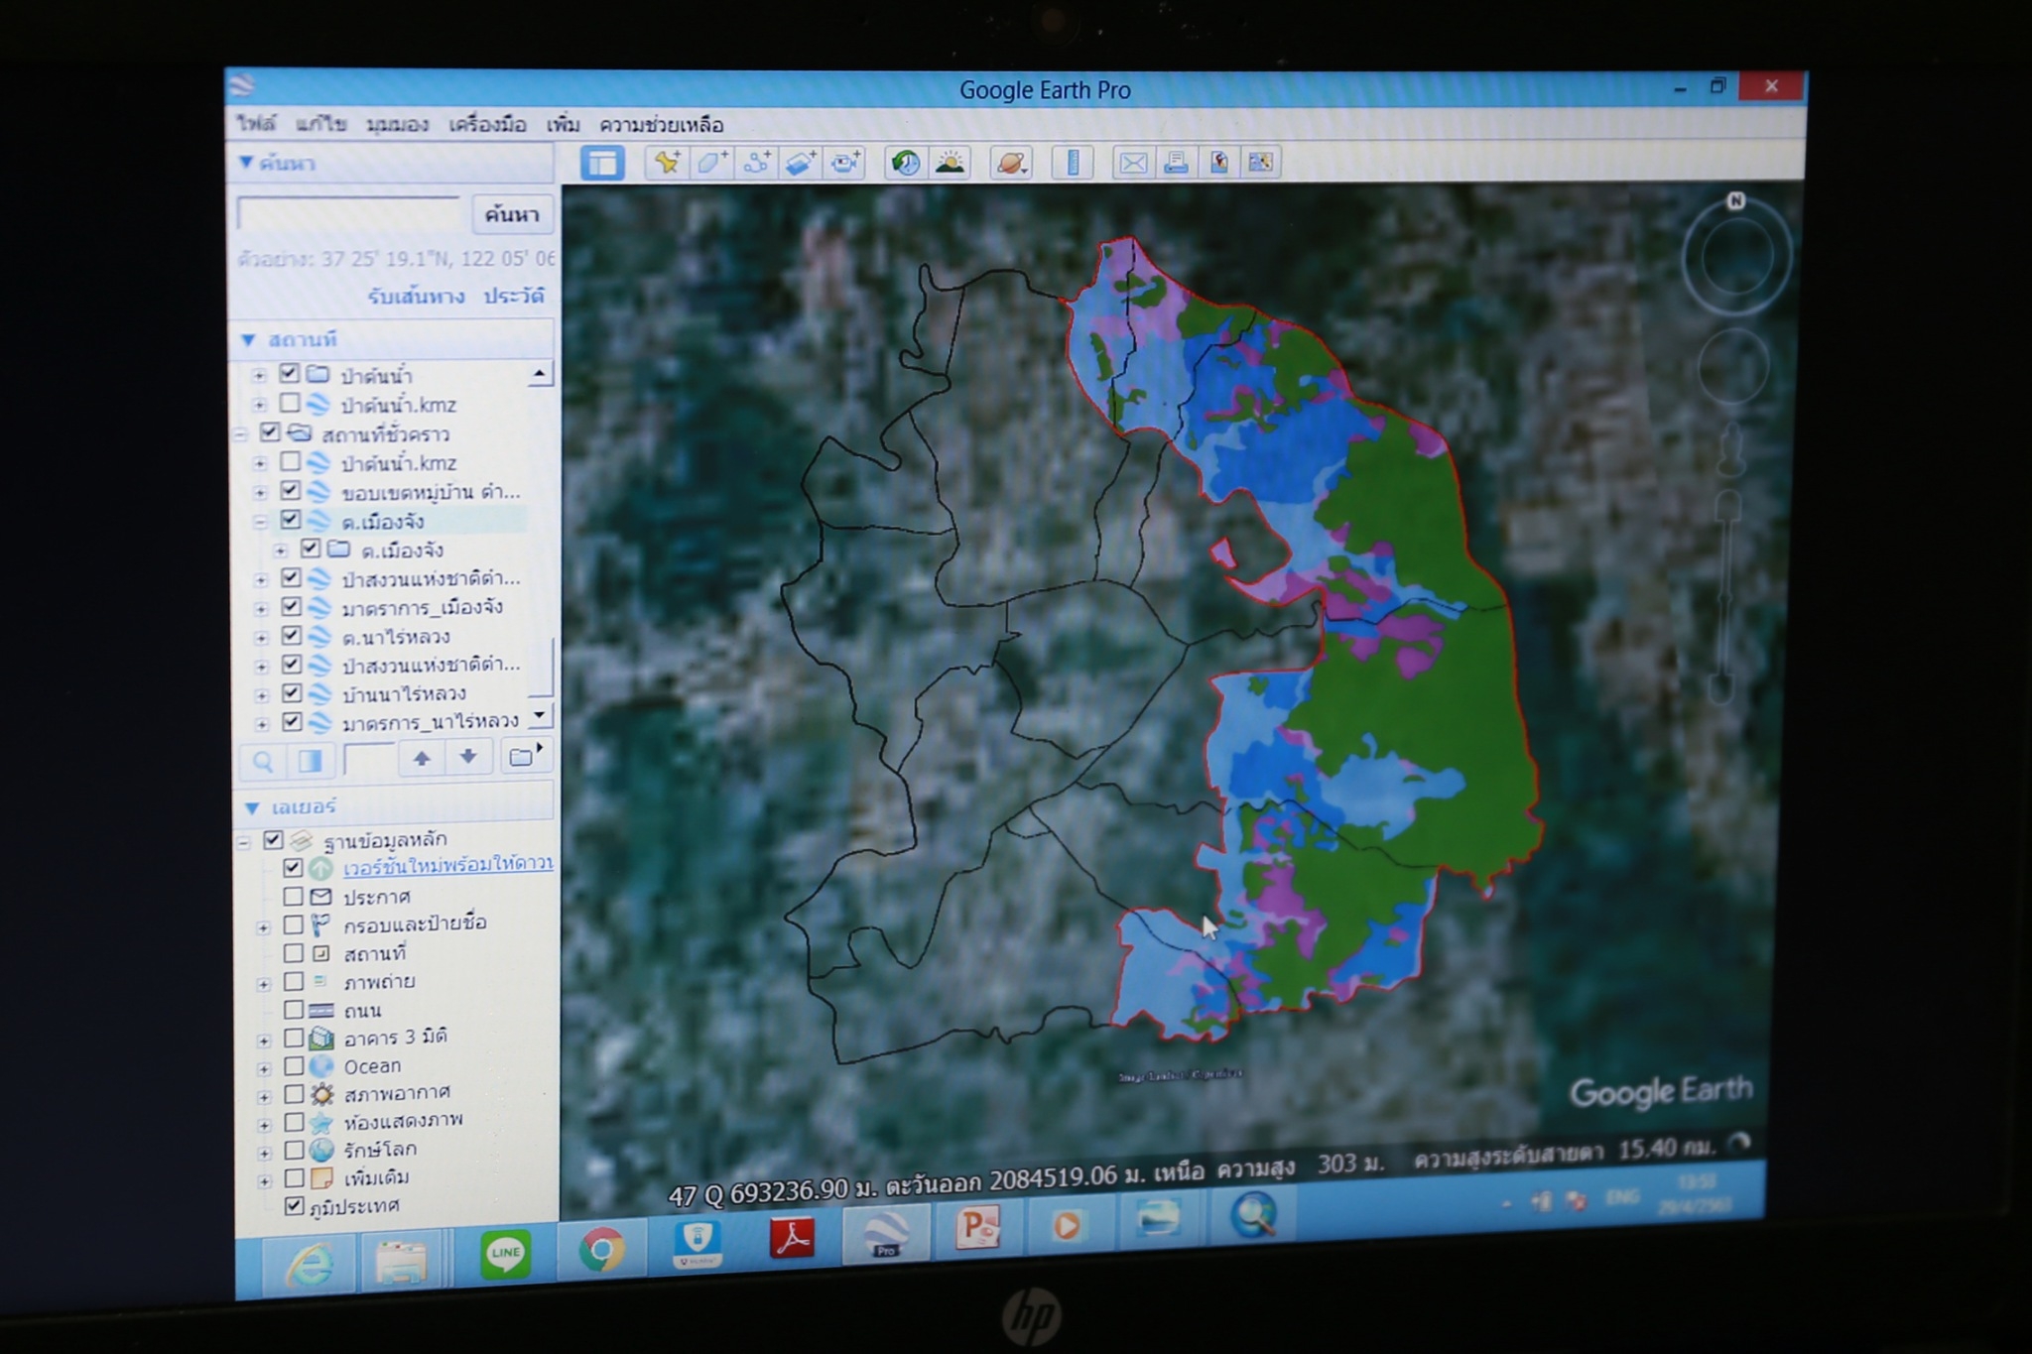
Task: Collapse the ค้นหา search panel
Action: coord(245,162)
